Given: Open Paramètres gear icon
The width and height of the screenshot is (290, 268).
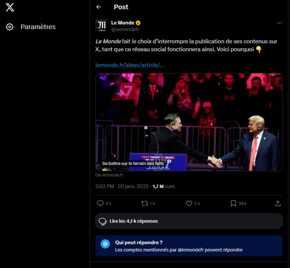Looking at the screenshot, I should tap(10, 27).
